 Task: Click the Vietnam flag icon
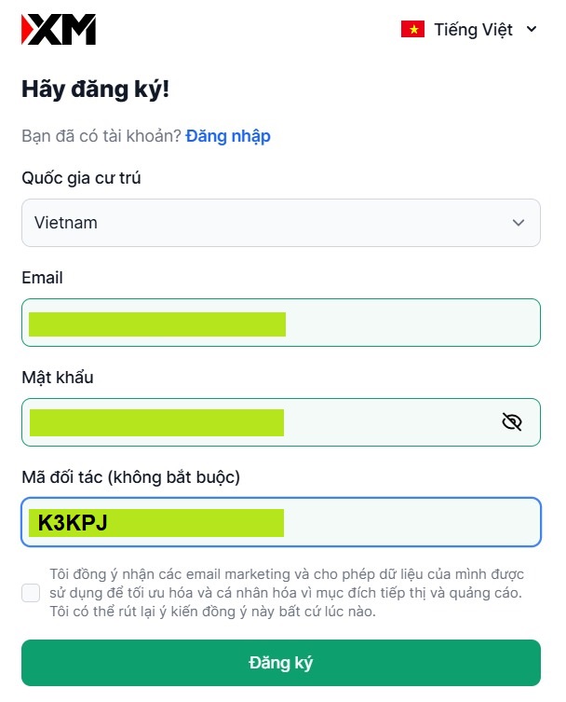[x=412, y=30]
